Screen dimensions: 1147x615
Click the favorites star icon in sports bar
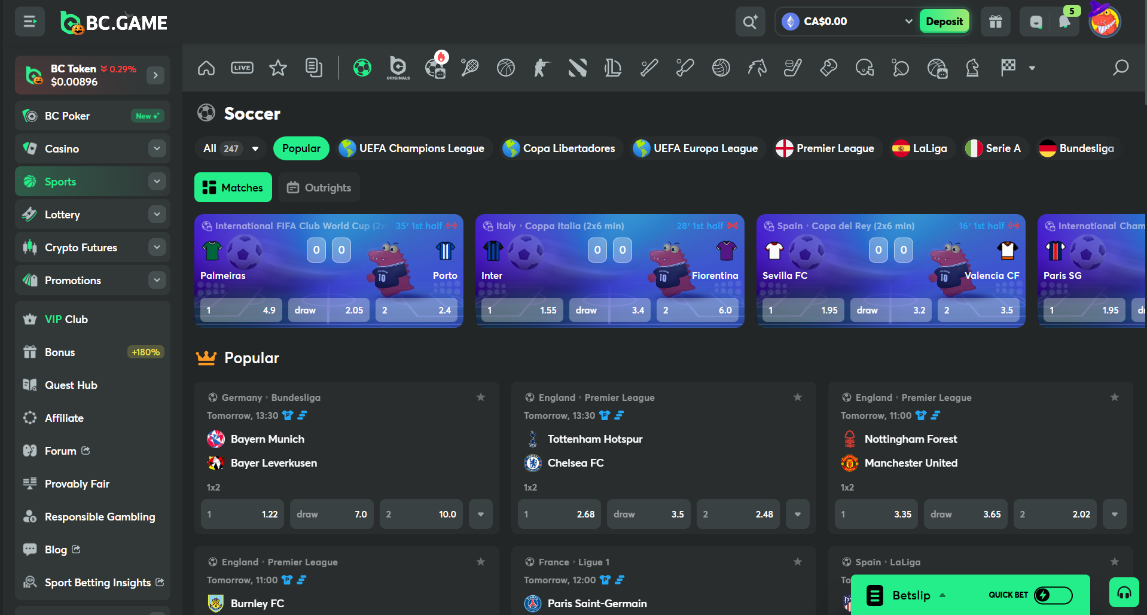[x=278, y=68]
